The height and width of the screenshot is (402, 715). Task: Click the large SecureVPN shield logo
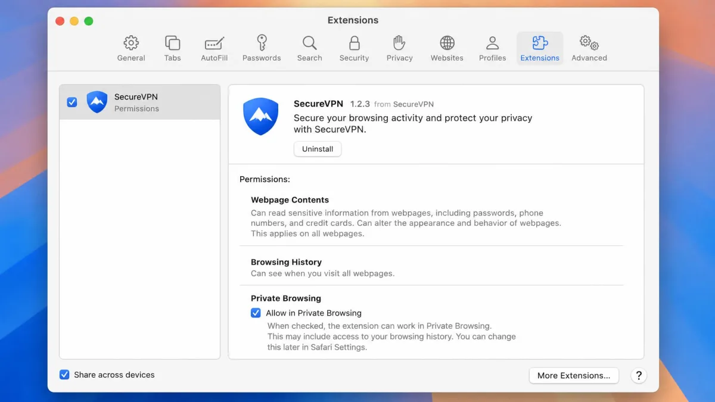coord(261,117)
